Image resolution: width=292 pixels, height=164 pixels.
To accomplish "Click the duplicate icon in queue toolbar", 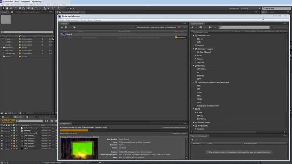I will pyautogui.click(x=74, y=27).
